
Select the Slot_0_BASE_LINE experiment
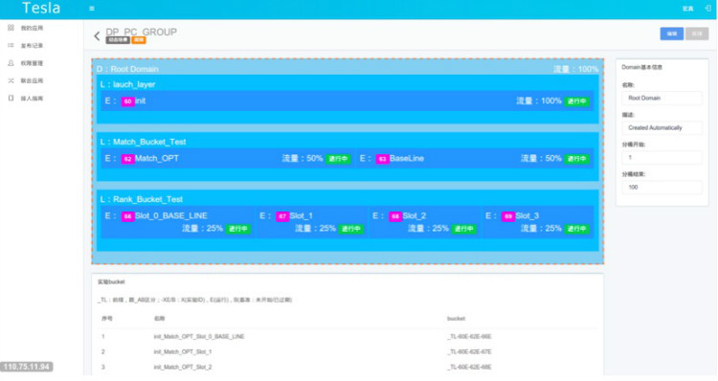pyautogui.click(x=178, y=222)
